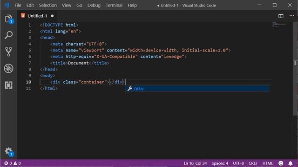Click the <body> tag on line 9
The width and height of the screenshot is (298, 167).
(47, 76)
